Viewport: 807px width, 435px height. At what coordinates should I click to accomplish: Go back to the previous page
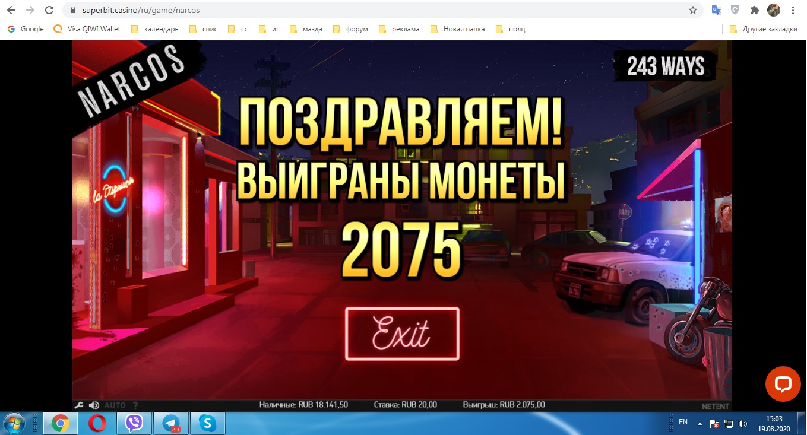coord(11,10)
